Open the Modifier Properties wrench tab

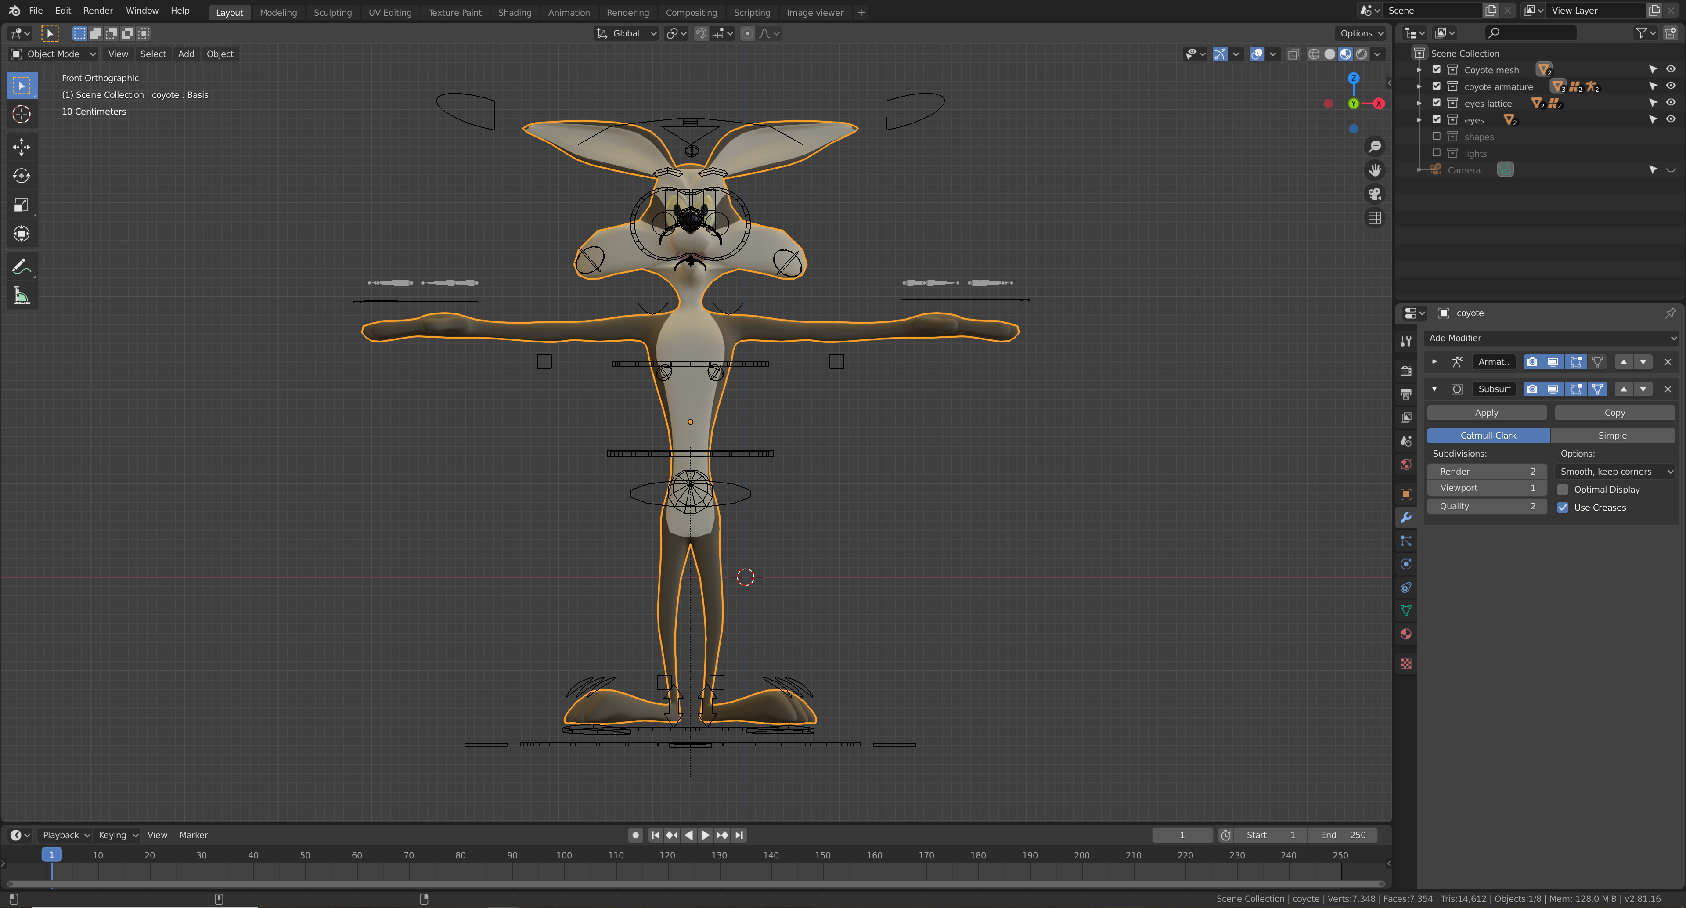[x=1406, y=517]
